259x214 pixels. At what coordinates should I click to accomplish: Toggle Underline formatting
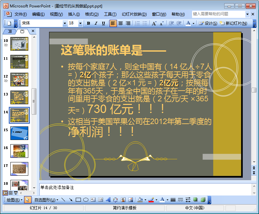coord(103,23)
